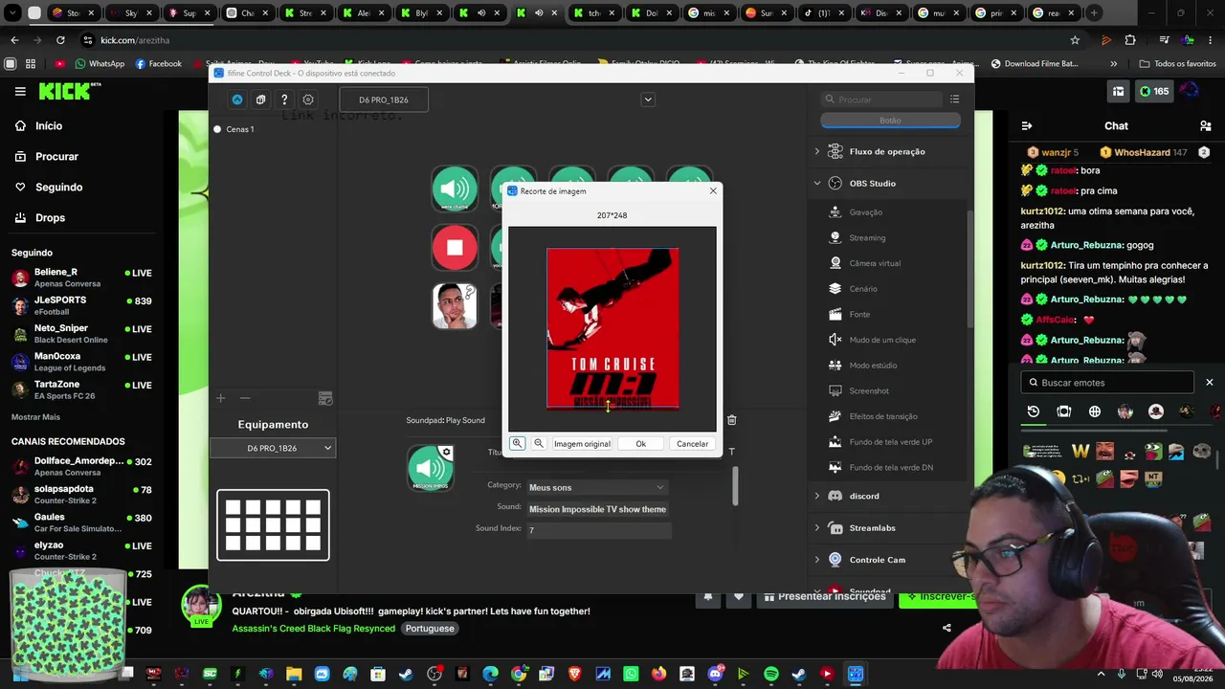The image size is (1225, 689).
Task: Collapse the Kick chat panel
Action: (x=1027, y=125)
